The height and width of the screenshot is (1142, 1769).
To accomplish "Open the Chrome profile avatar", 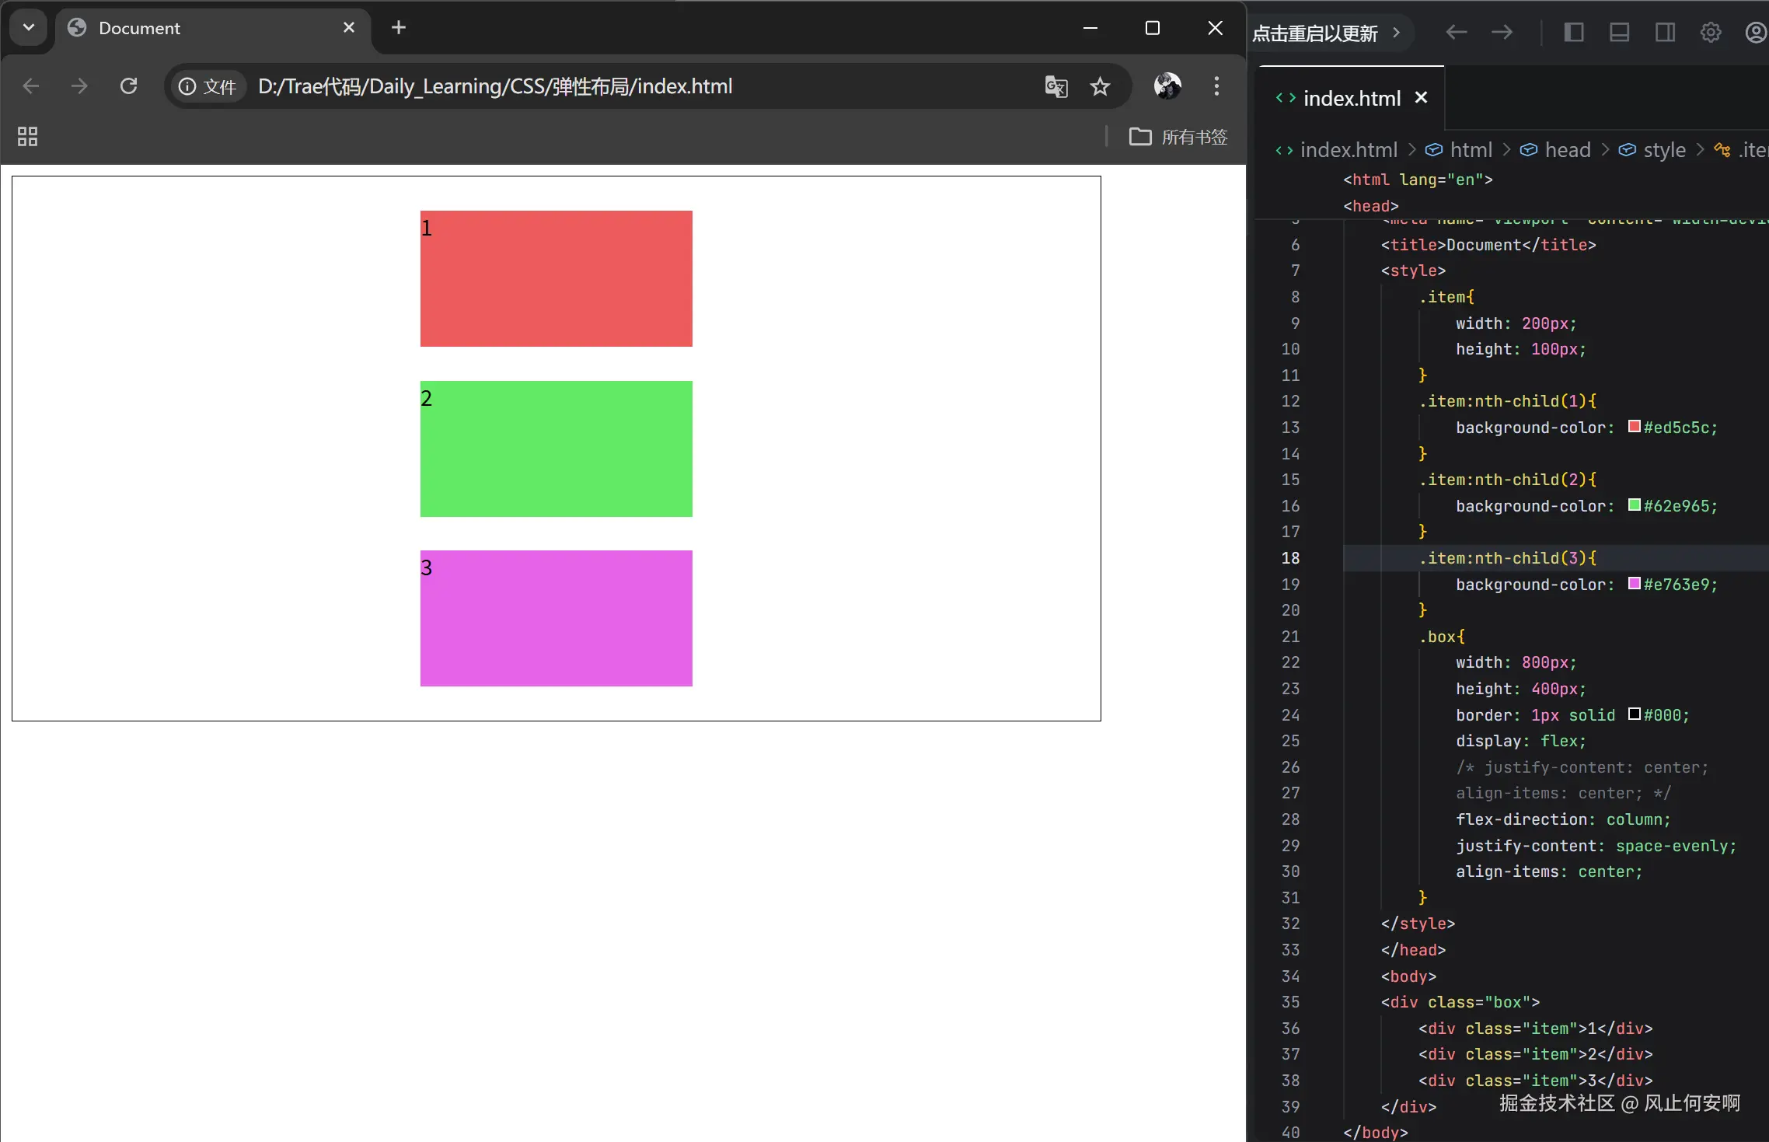I will 1167,86.
